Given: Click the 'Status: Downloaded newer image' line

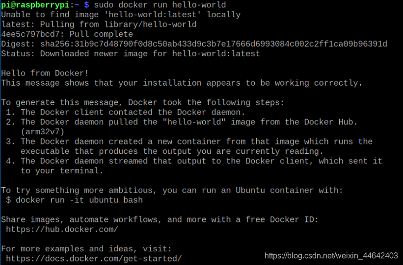Looking at the screenshot, I should [130, 54].
